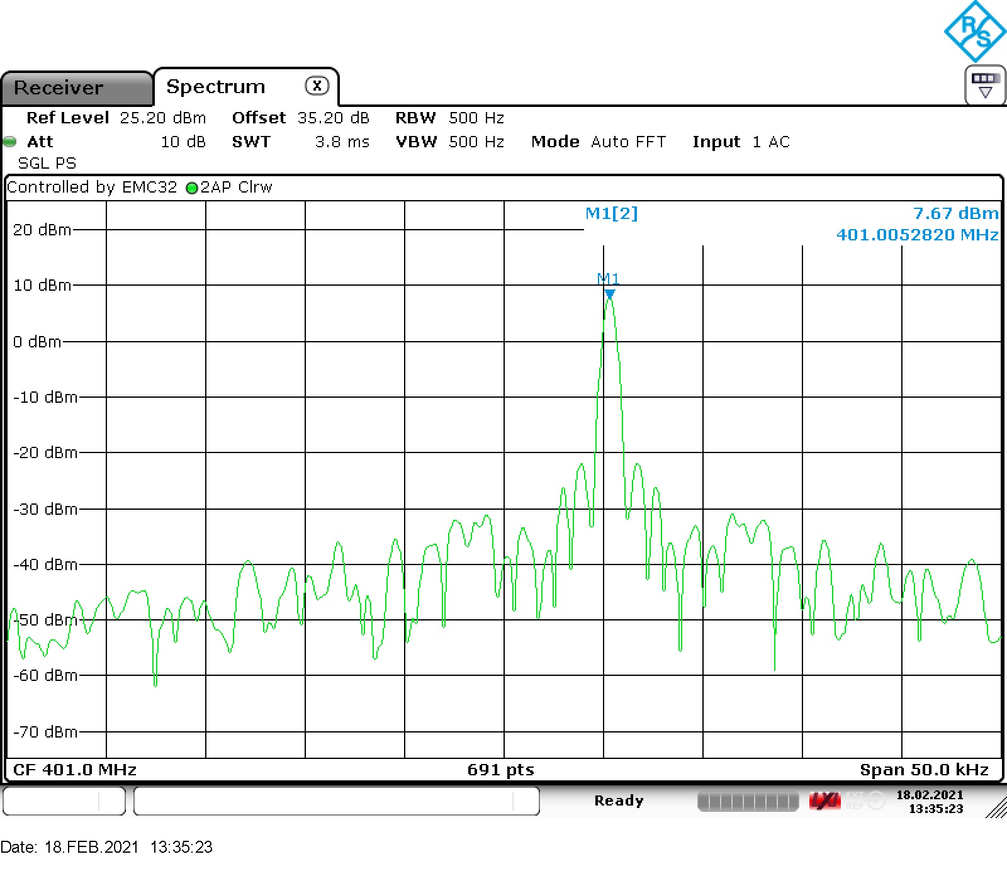Click the red LXI status icon
This screenshot has width=1007, height=876.
click(x=824, y=801)
